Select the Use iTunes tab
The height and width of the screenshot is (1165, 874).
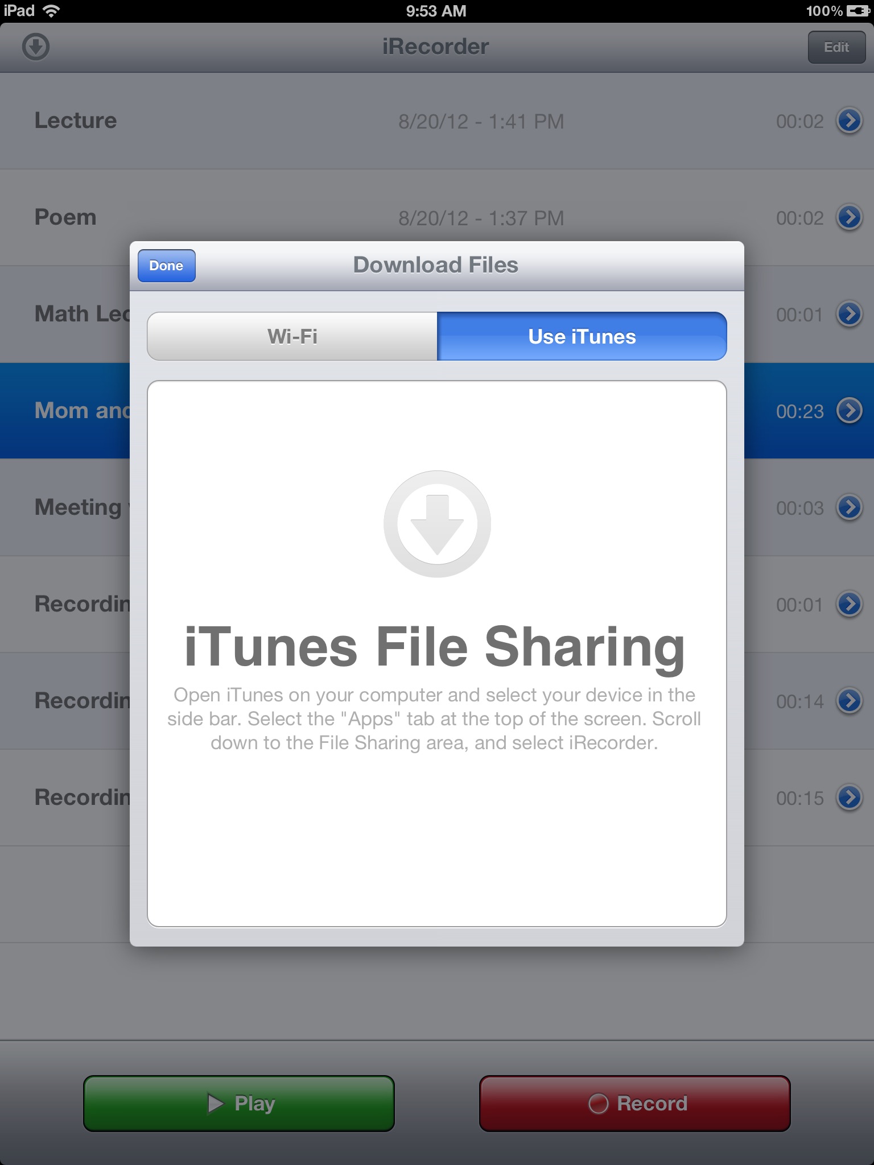[x=582, y=336]
